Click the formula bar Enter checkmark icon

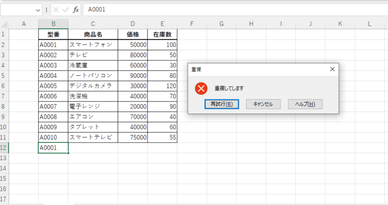(x=66, y=10)
